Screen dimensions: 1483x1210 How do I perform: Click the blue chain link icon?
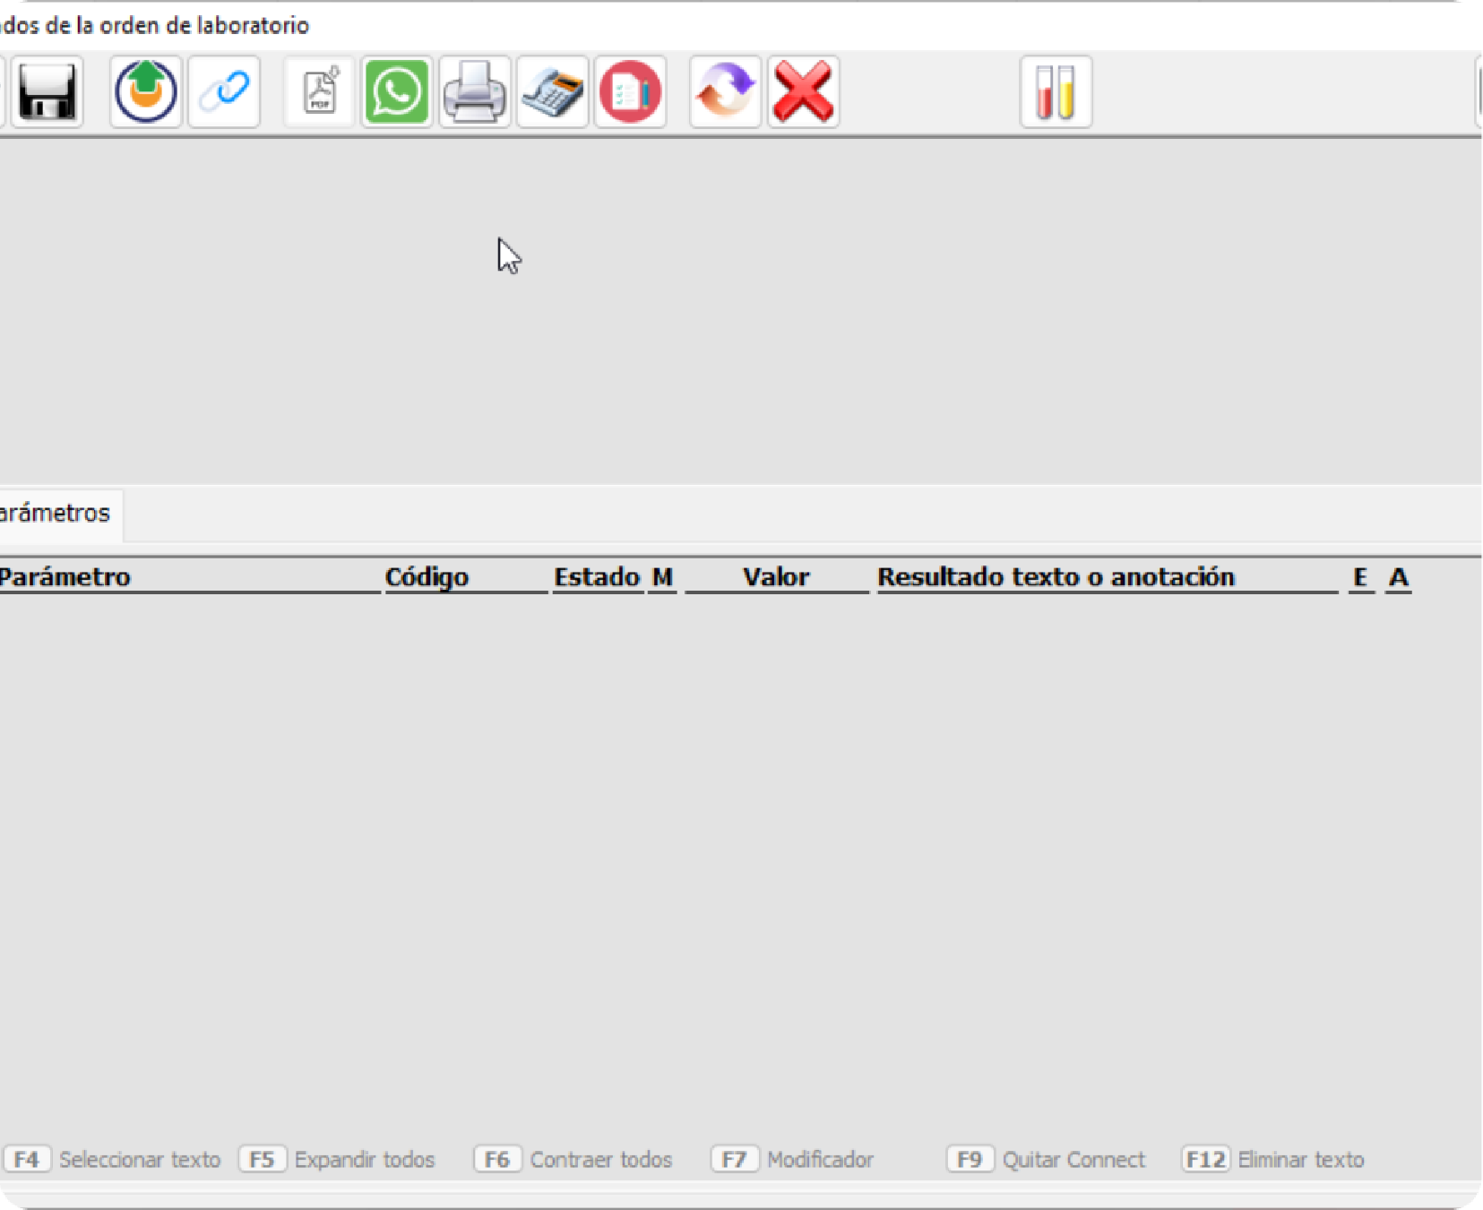point(224,91)
